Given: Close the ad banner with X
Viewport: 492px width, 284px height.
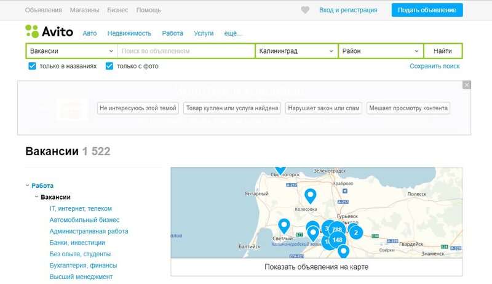Looking at the screenshot, I should (467, 85).
